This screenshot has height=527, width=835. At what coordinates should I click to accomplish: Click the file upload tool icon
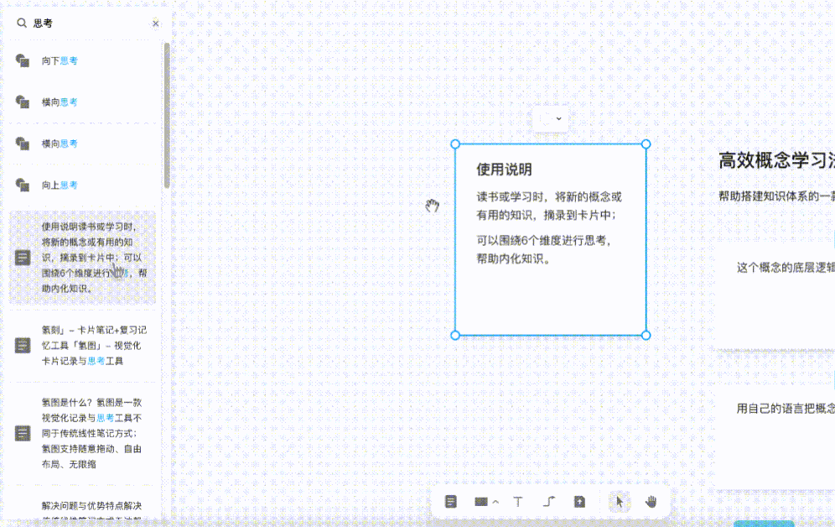point(579,502)
